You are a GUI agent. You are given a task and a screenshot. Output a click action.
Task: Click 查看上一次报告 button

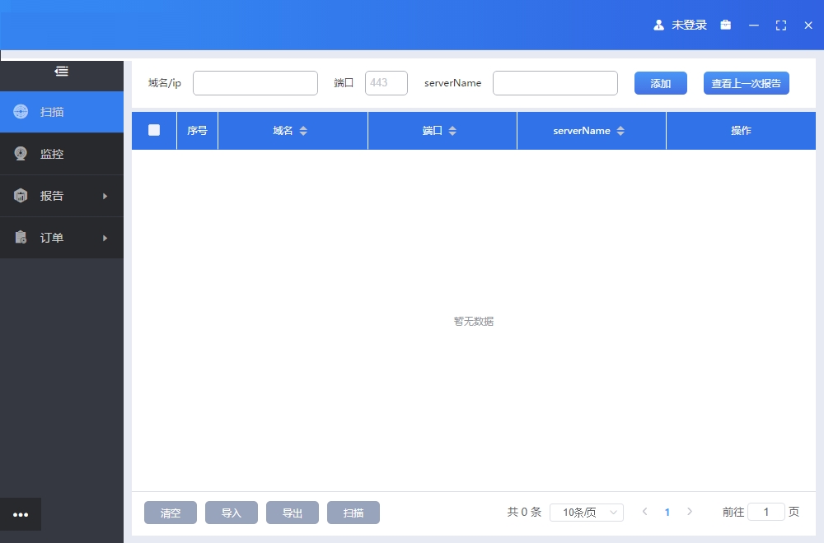747,83
